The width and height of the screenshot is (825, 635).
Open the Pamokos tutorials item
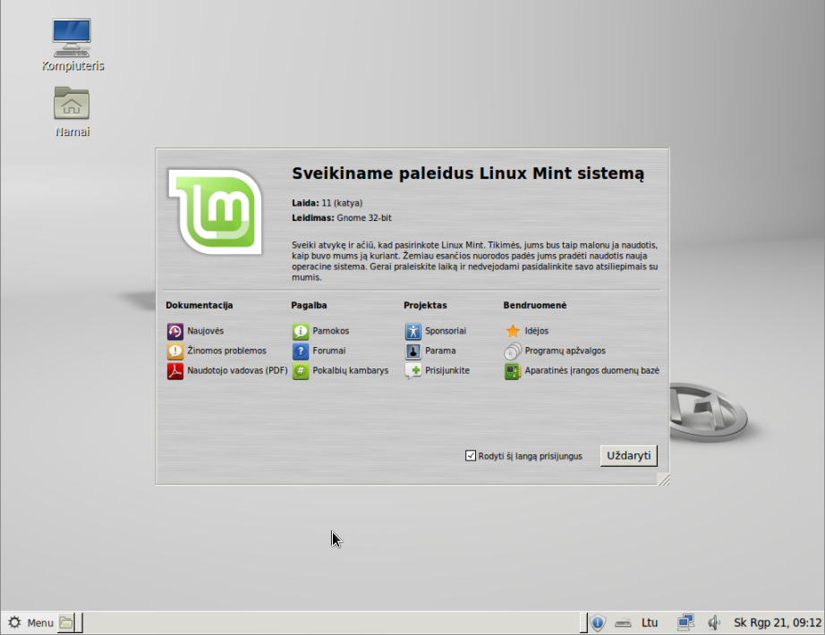(x=321, y=331)
